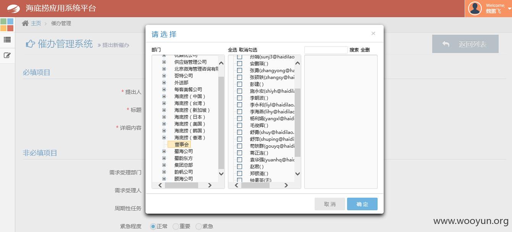Expand the 哥特公司 node
This screenshot has width=512, height=232.
[164, 76]
